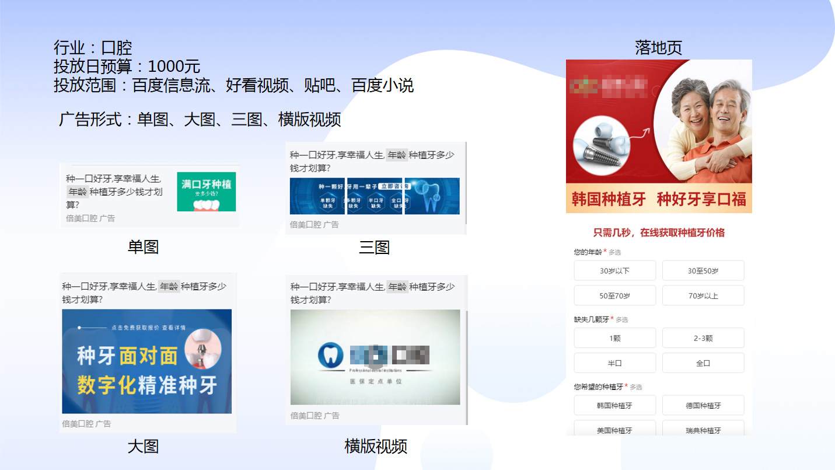Choose missing teeth option 1颗
Viewport: 835px width, 470px height.
(615, 338)
